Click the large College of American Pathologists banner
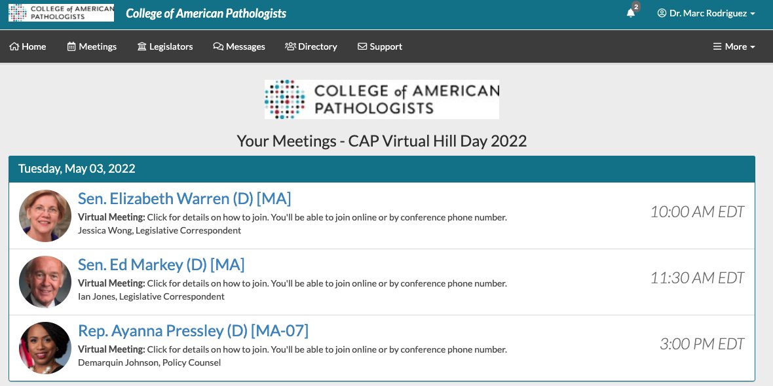The width and height of the screenshot is (773, 386). 381,99
